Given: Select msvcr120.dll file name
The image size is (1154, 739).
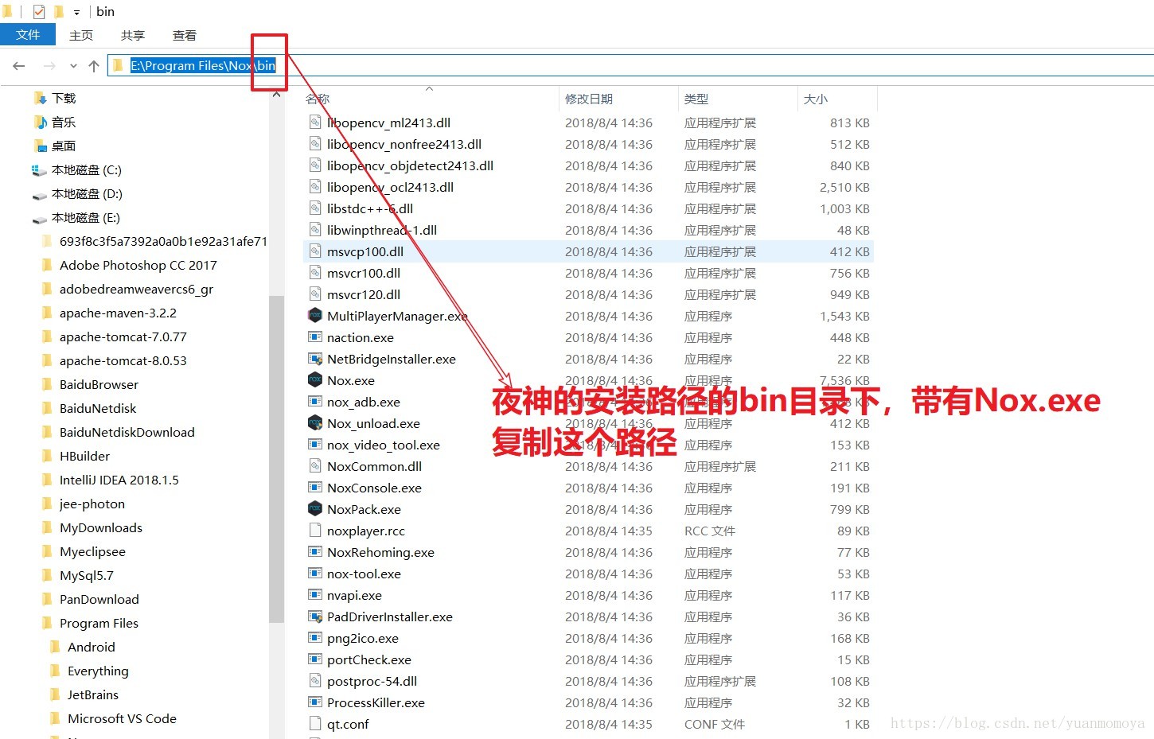Looking at the screenshot, I should click(364, 294).
